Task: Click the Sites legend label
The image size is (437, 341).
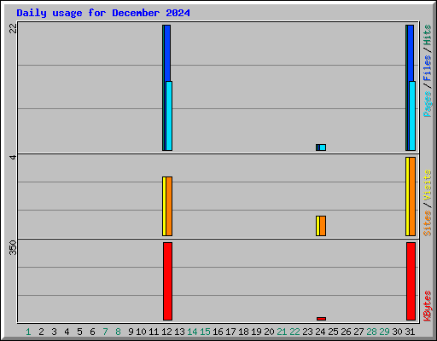Action: coord(428,223)
